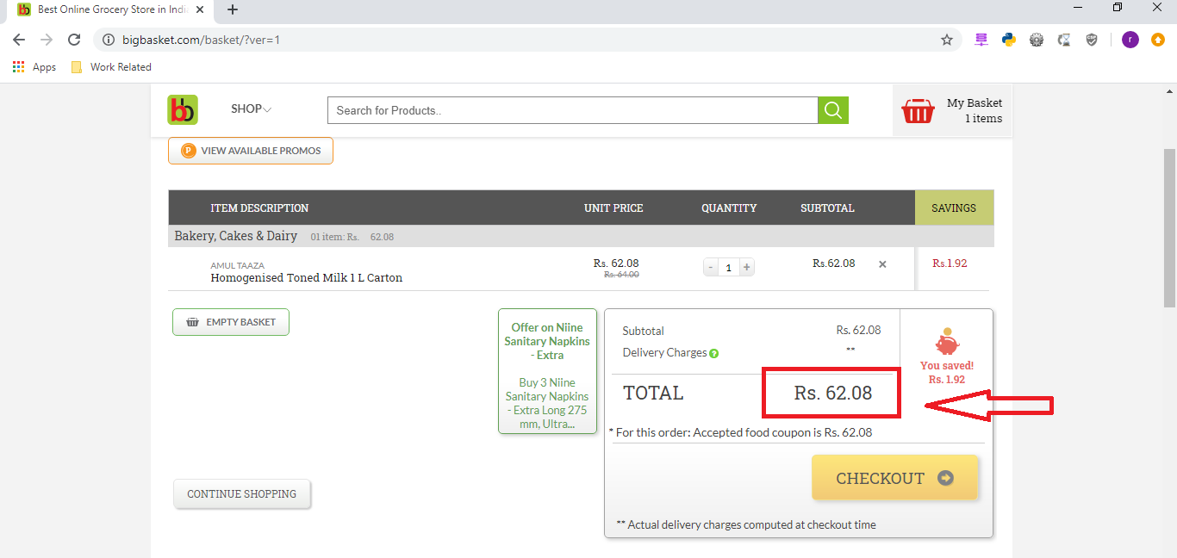The width and height of the screenshot is (1177, 558).
Task: Click the bigbasket logo icon
Action: pyautogui.click(x=183, y=109)
